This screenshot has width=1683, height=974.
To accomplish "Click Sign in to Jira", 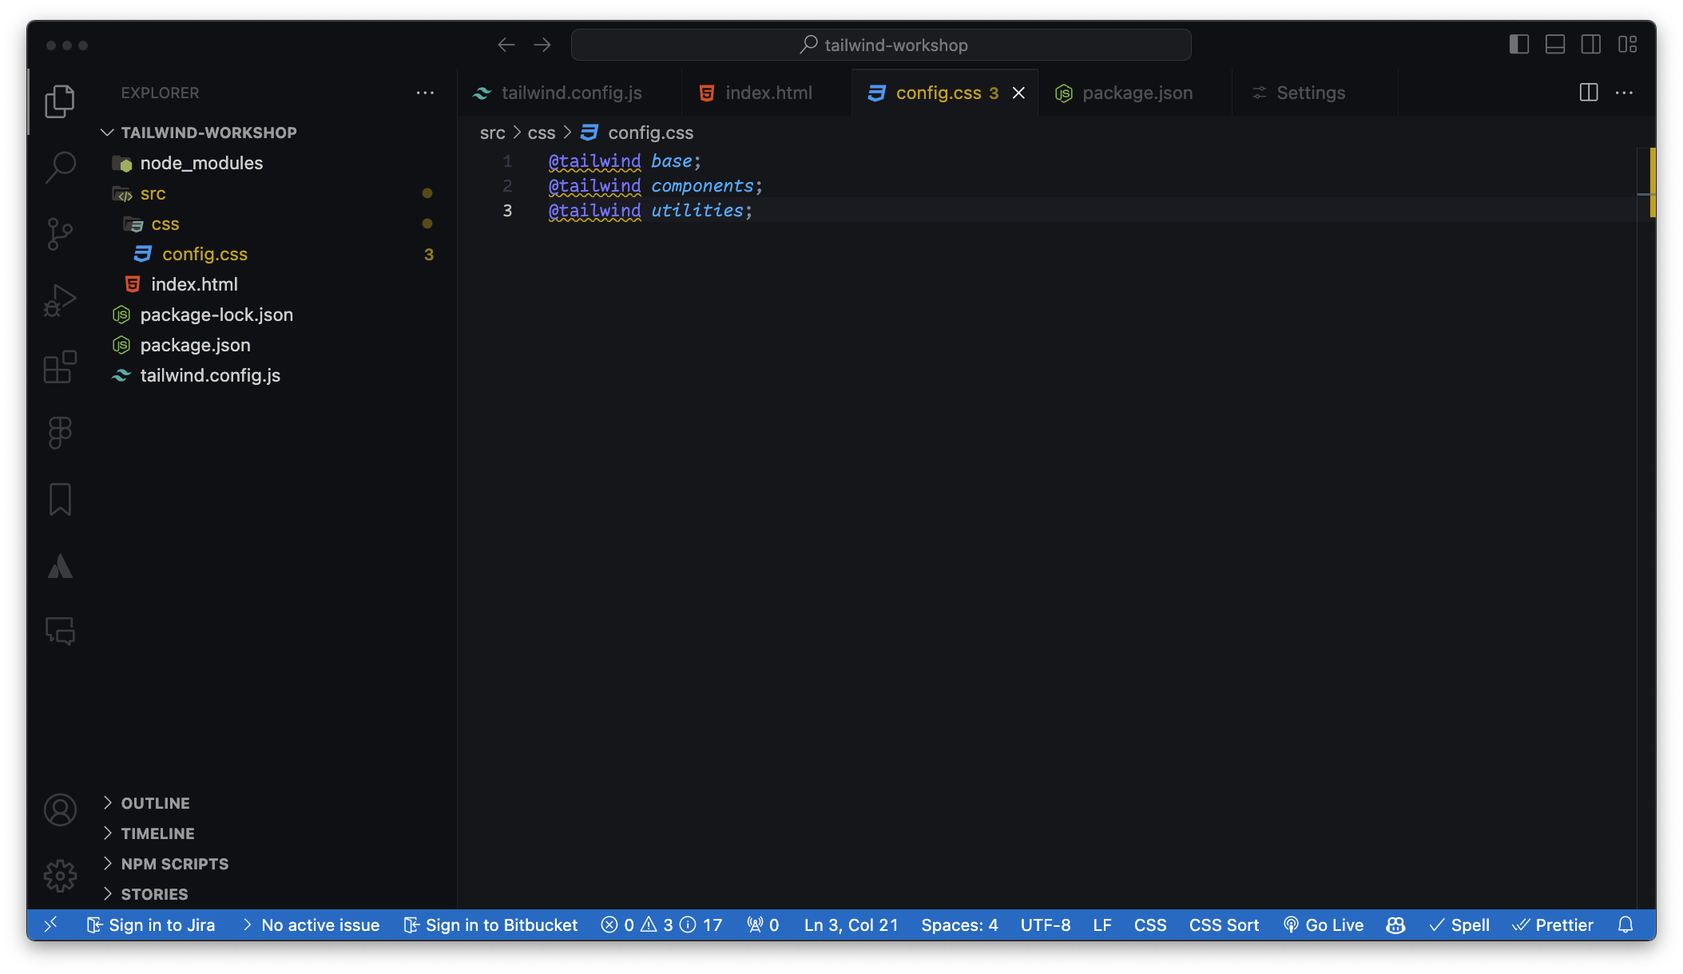I will tap(151, 925).
